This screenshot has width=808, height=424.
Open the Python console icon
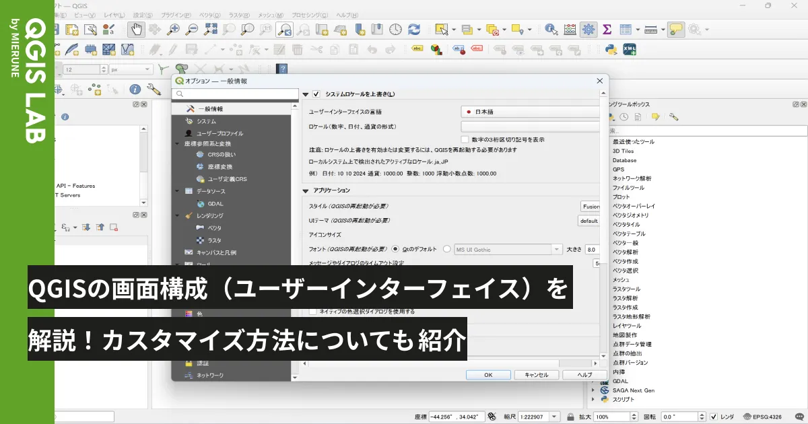coord(611,49)
